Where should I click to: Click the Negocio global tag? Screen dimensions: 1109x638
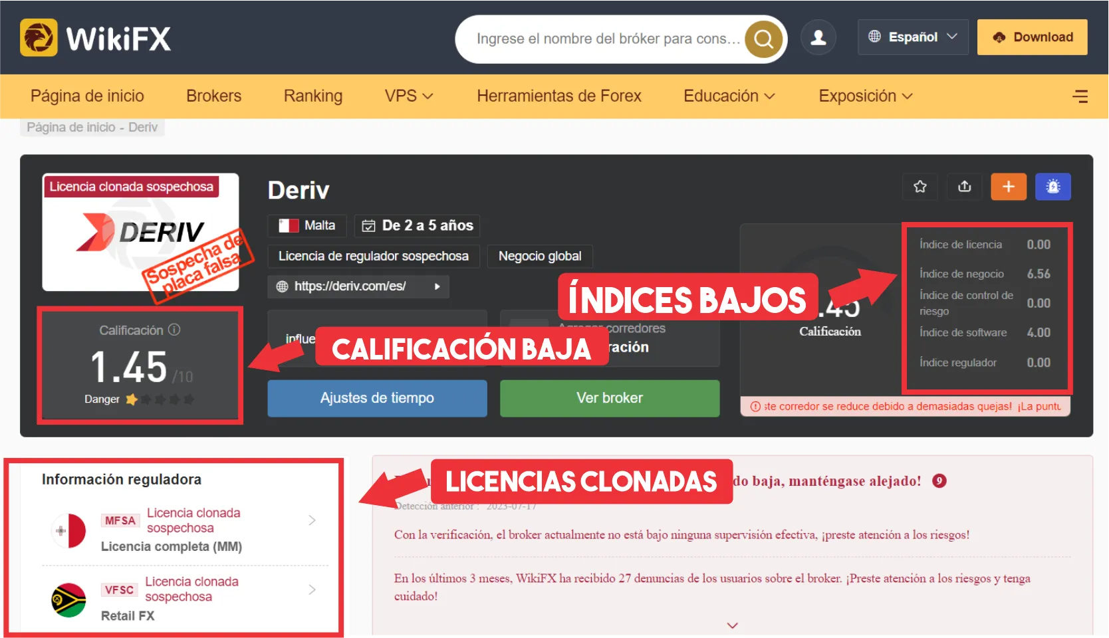(540, 256)
